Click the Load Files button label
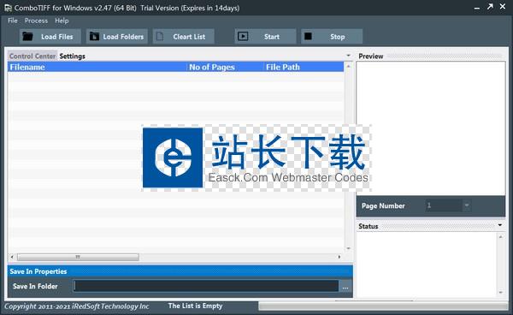Image resolution: width=513 pixels, height=315 pixels. coord(57,37)
